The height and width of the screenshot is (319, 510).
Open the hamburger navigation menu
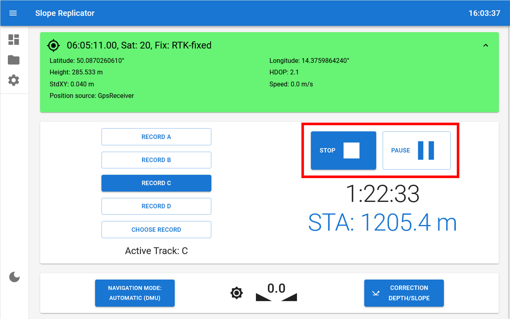pos(13,13)
